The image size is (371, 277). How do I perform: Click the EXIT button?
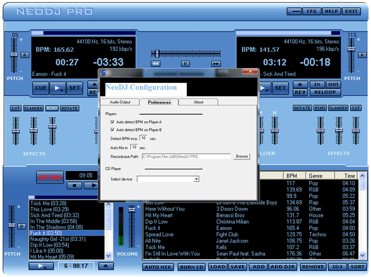click(x=352, y=11)
